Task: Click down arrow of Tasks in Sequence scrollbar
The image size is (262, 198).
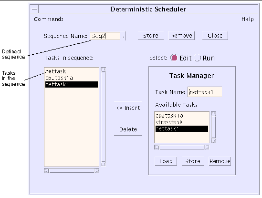Action: pyautogui.click(x=104, y=164)
